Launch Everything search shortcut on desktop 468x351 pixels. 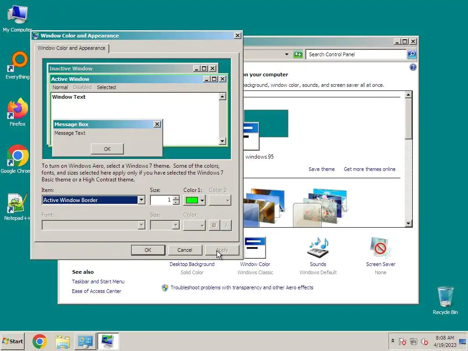click(17, 66)
